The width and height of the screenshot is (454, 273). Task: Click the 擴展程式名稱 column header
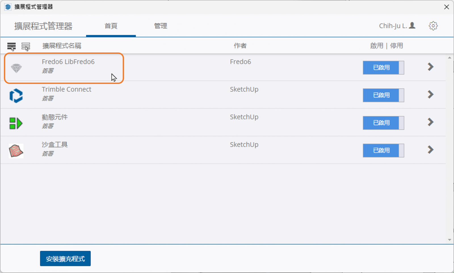click(x=62, y=46)
